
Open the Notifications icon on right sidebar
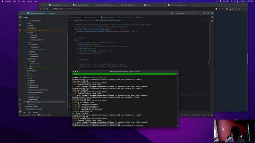click(x=212, y=17)
